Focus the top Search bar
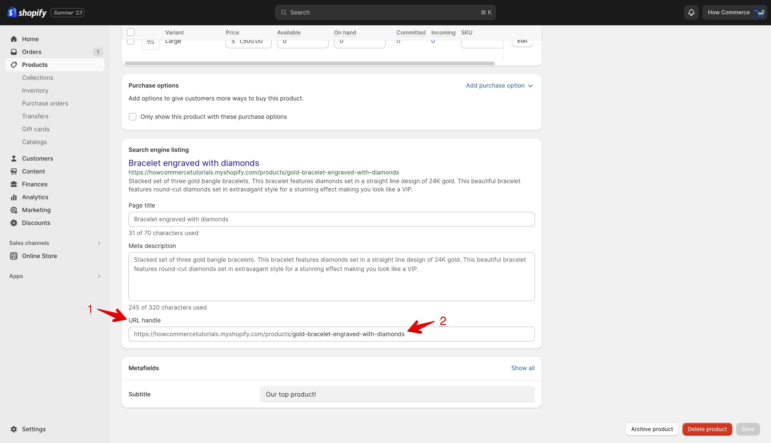 pyautogui.click(x=385, y=13)
